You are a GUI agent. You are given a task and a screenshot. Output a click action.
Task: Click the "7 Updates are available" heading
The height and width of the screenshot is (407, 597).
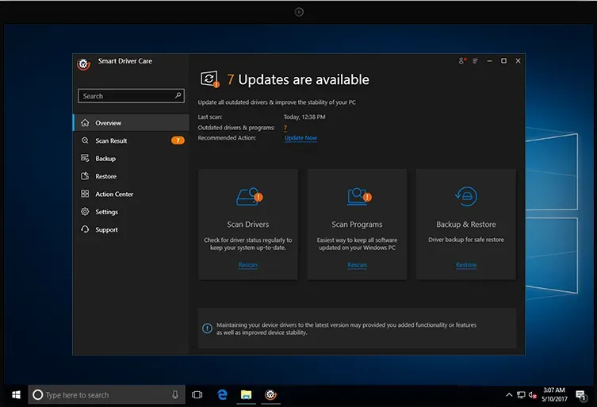(298, 79)
